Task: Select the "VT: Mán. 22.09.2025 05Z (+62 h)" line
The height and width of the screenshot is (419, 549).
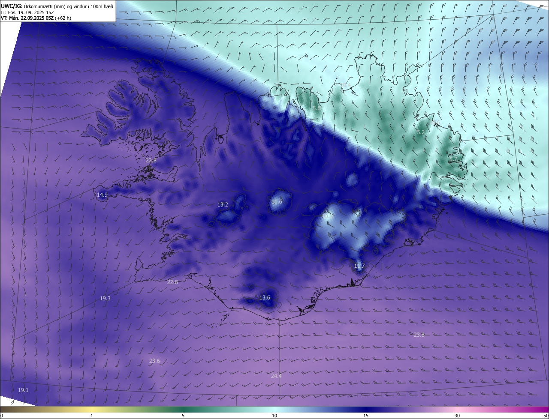Action: tap(36, 18)
